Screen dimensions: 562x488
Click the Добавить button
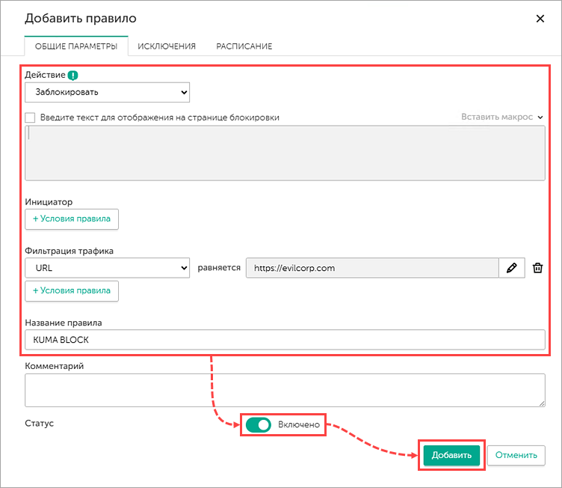(x=451, y=455)
